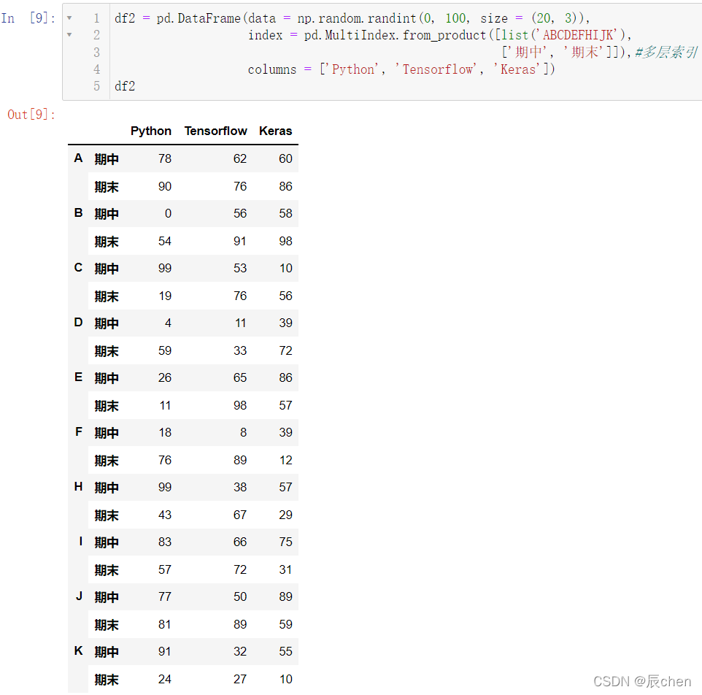Click Tensorflow value 38 in row H 期中
702x695 pixels.
click(240, 487)
